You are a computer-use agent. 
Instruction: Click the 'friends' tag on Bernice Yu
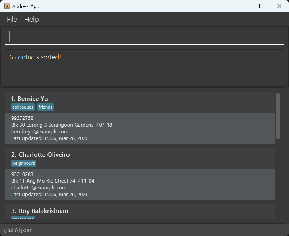(45, 107)
